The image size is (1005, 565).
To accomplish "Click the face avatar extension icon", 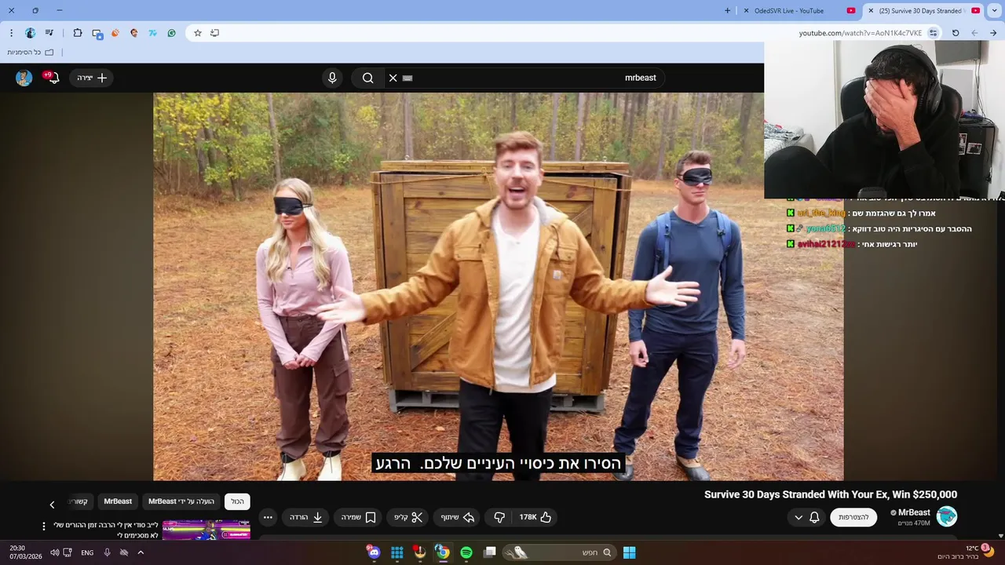I will pos(134,33).
